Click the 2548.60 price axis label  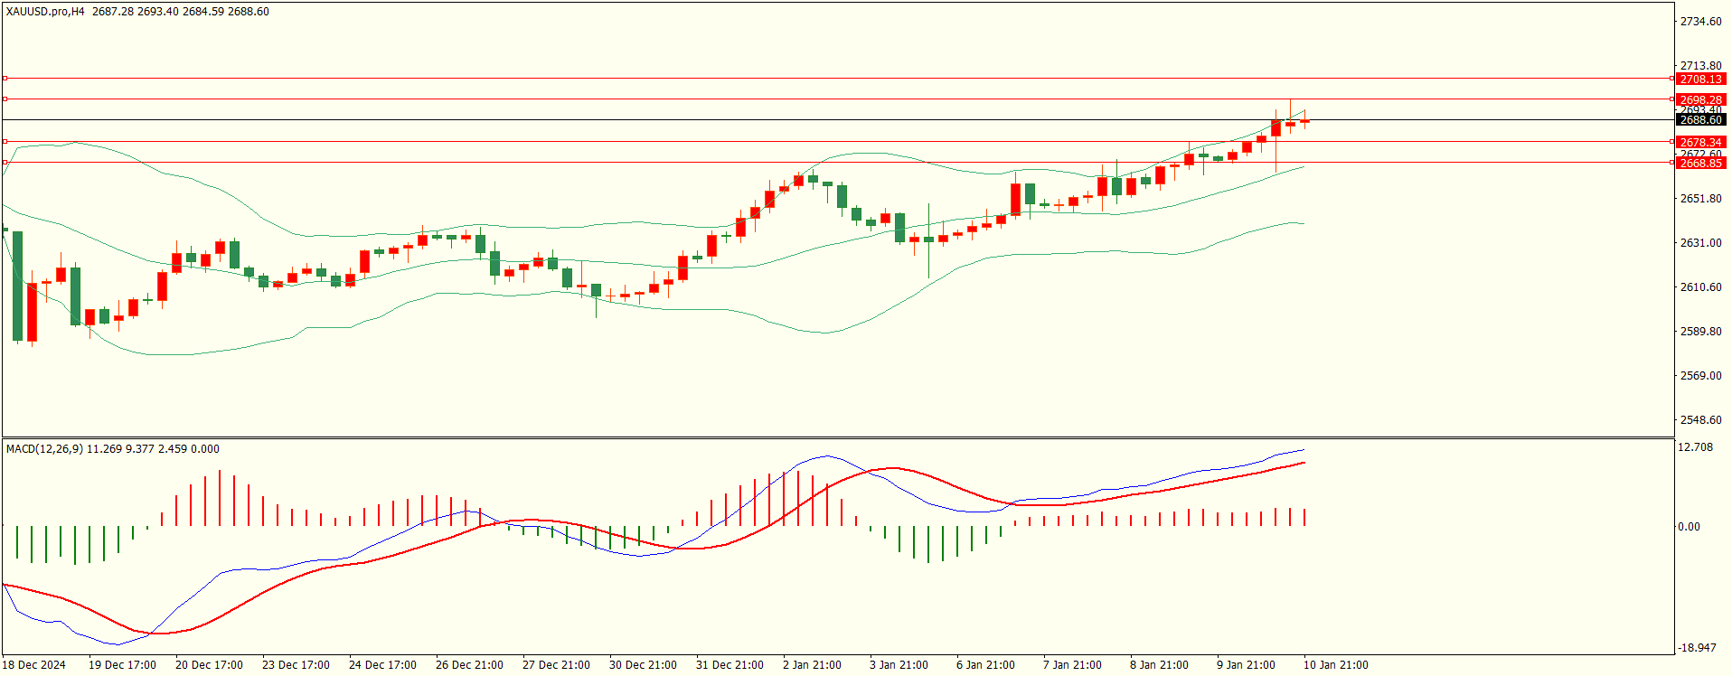pos(1700,419)
